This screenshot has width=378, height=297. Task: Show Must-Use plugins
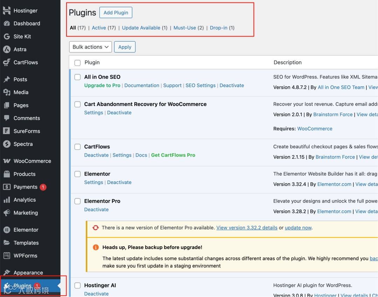click(185, 28)
